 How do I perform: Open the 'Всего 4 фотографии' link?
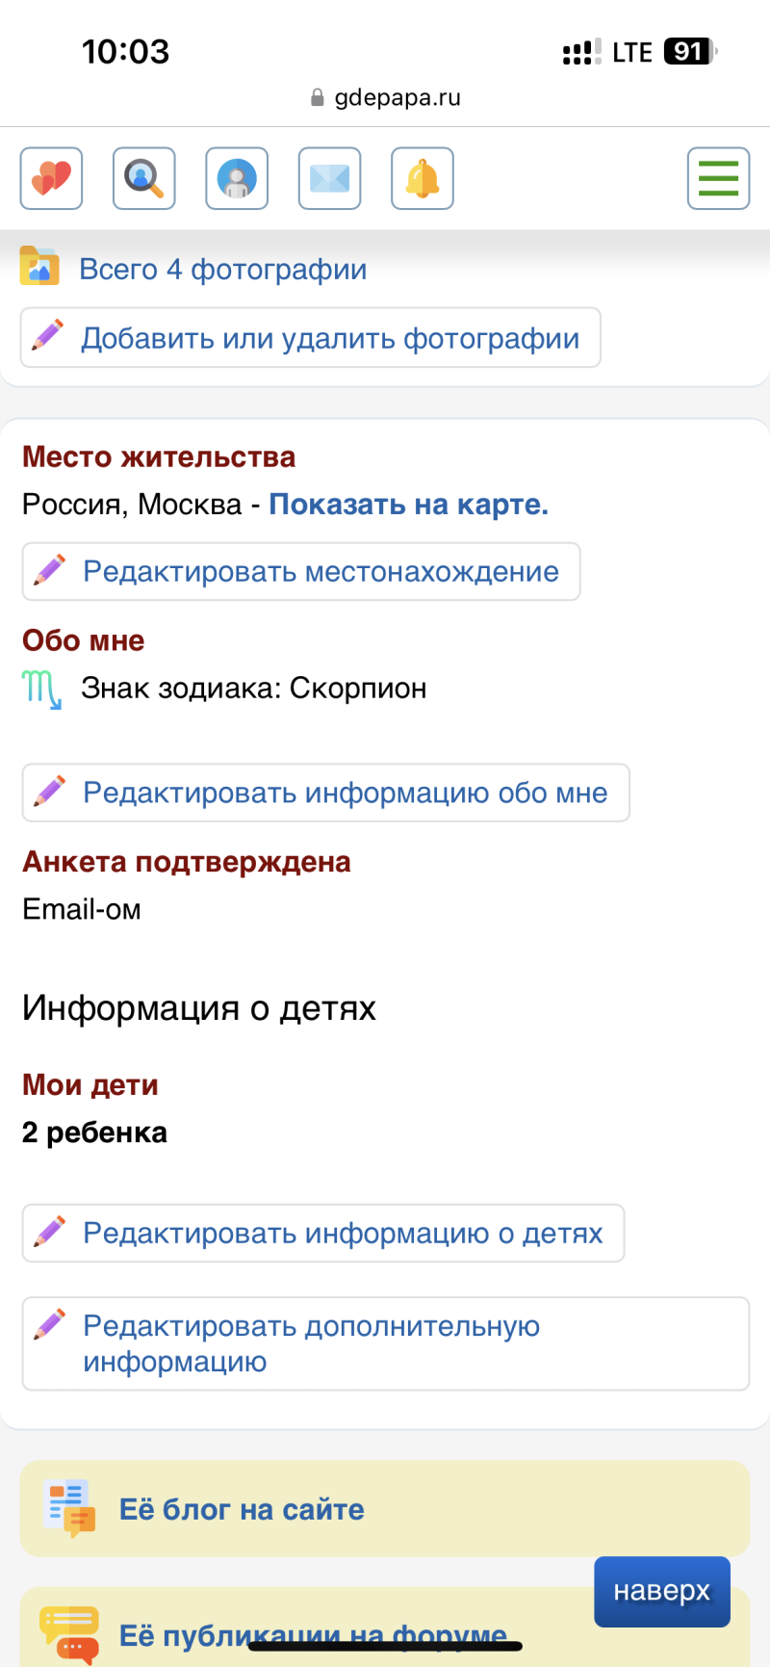point(222,270)
